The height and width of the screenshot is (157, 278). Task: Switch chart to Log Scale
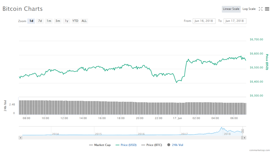pos(249,9)
